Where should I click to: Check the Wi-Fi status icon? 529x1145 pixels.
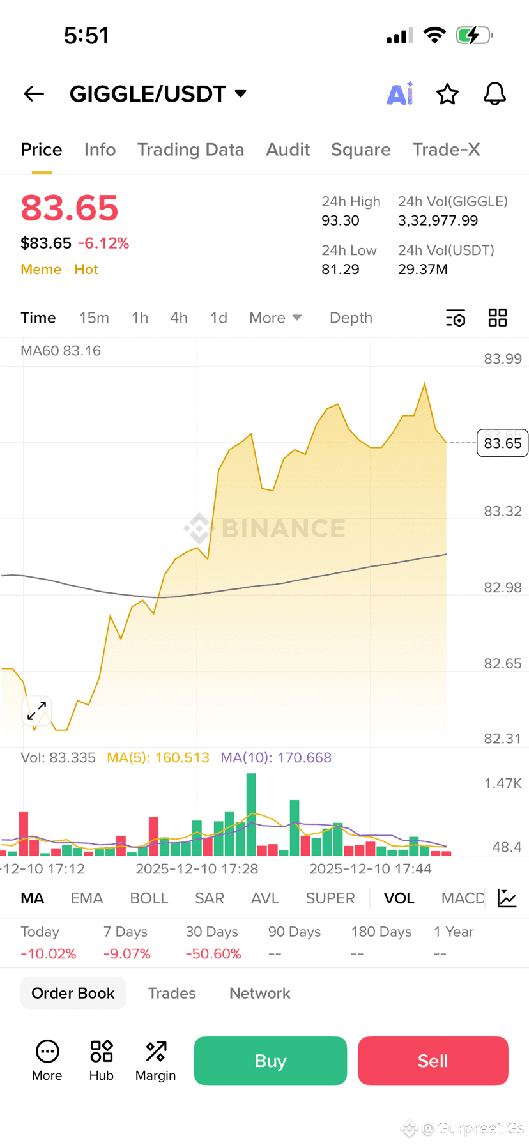[435, 35]
